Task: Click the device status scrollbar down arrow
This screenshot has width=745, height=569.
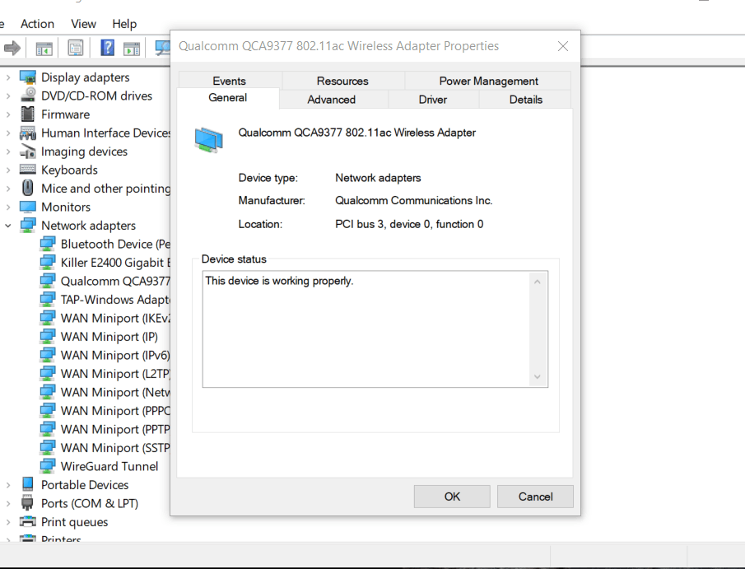Action: coord(538,376)
